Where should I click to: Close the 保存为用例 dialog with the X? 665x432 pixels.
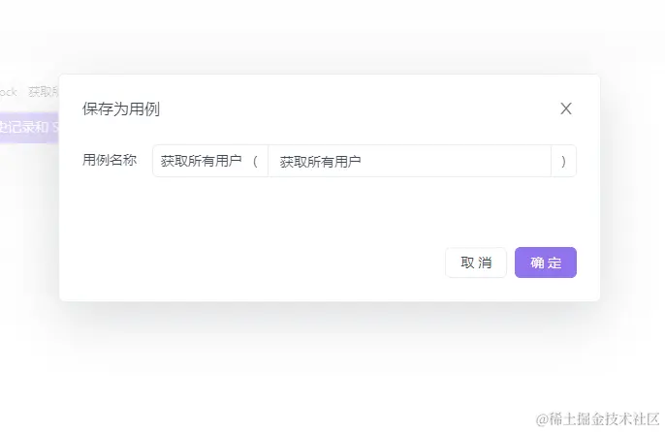coord(566,108)
